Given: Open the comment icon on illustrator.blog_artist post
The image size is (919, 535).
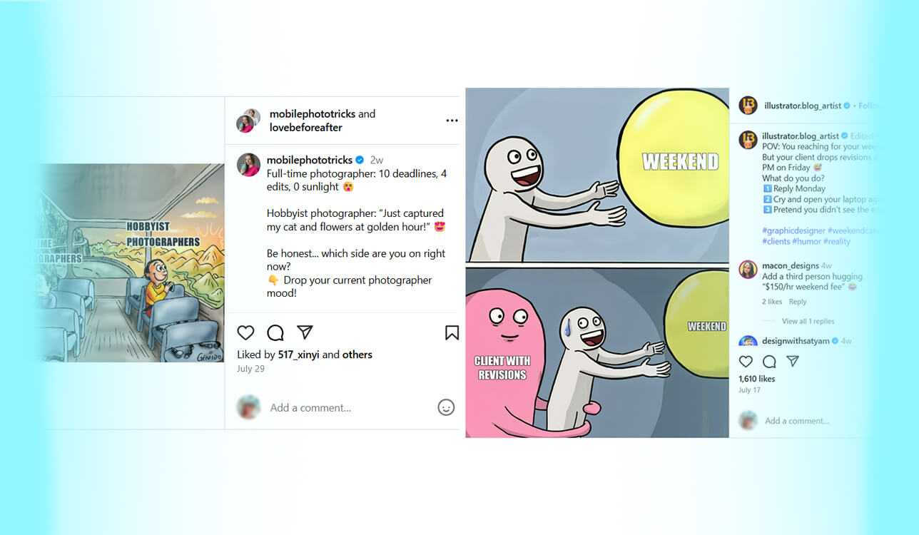Looking at the screenshot, I should coord(769,361).
